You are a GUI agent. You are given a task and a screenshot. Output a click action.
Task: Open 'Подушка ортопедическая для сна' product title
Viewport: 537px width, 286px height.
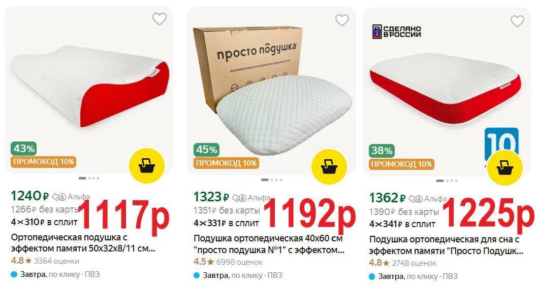click(x=446, y=245)
